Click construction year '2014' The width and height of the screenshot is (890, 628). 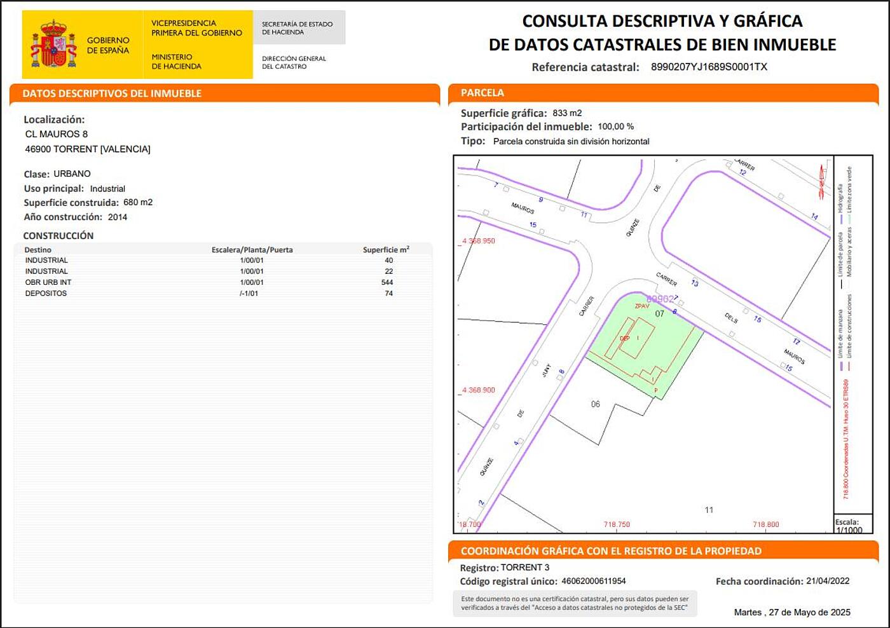[118, 217]
